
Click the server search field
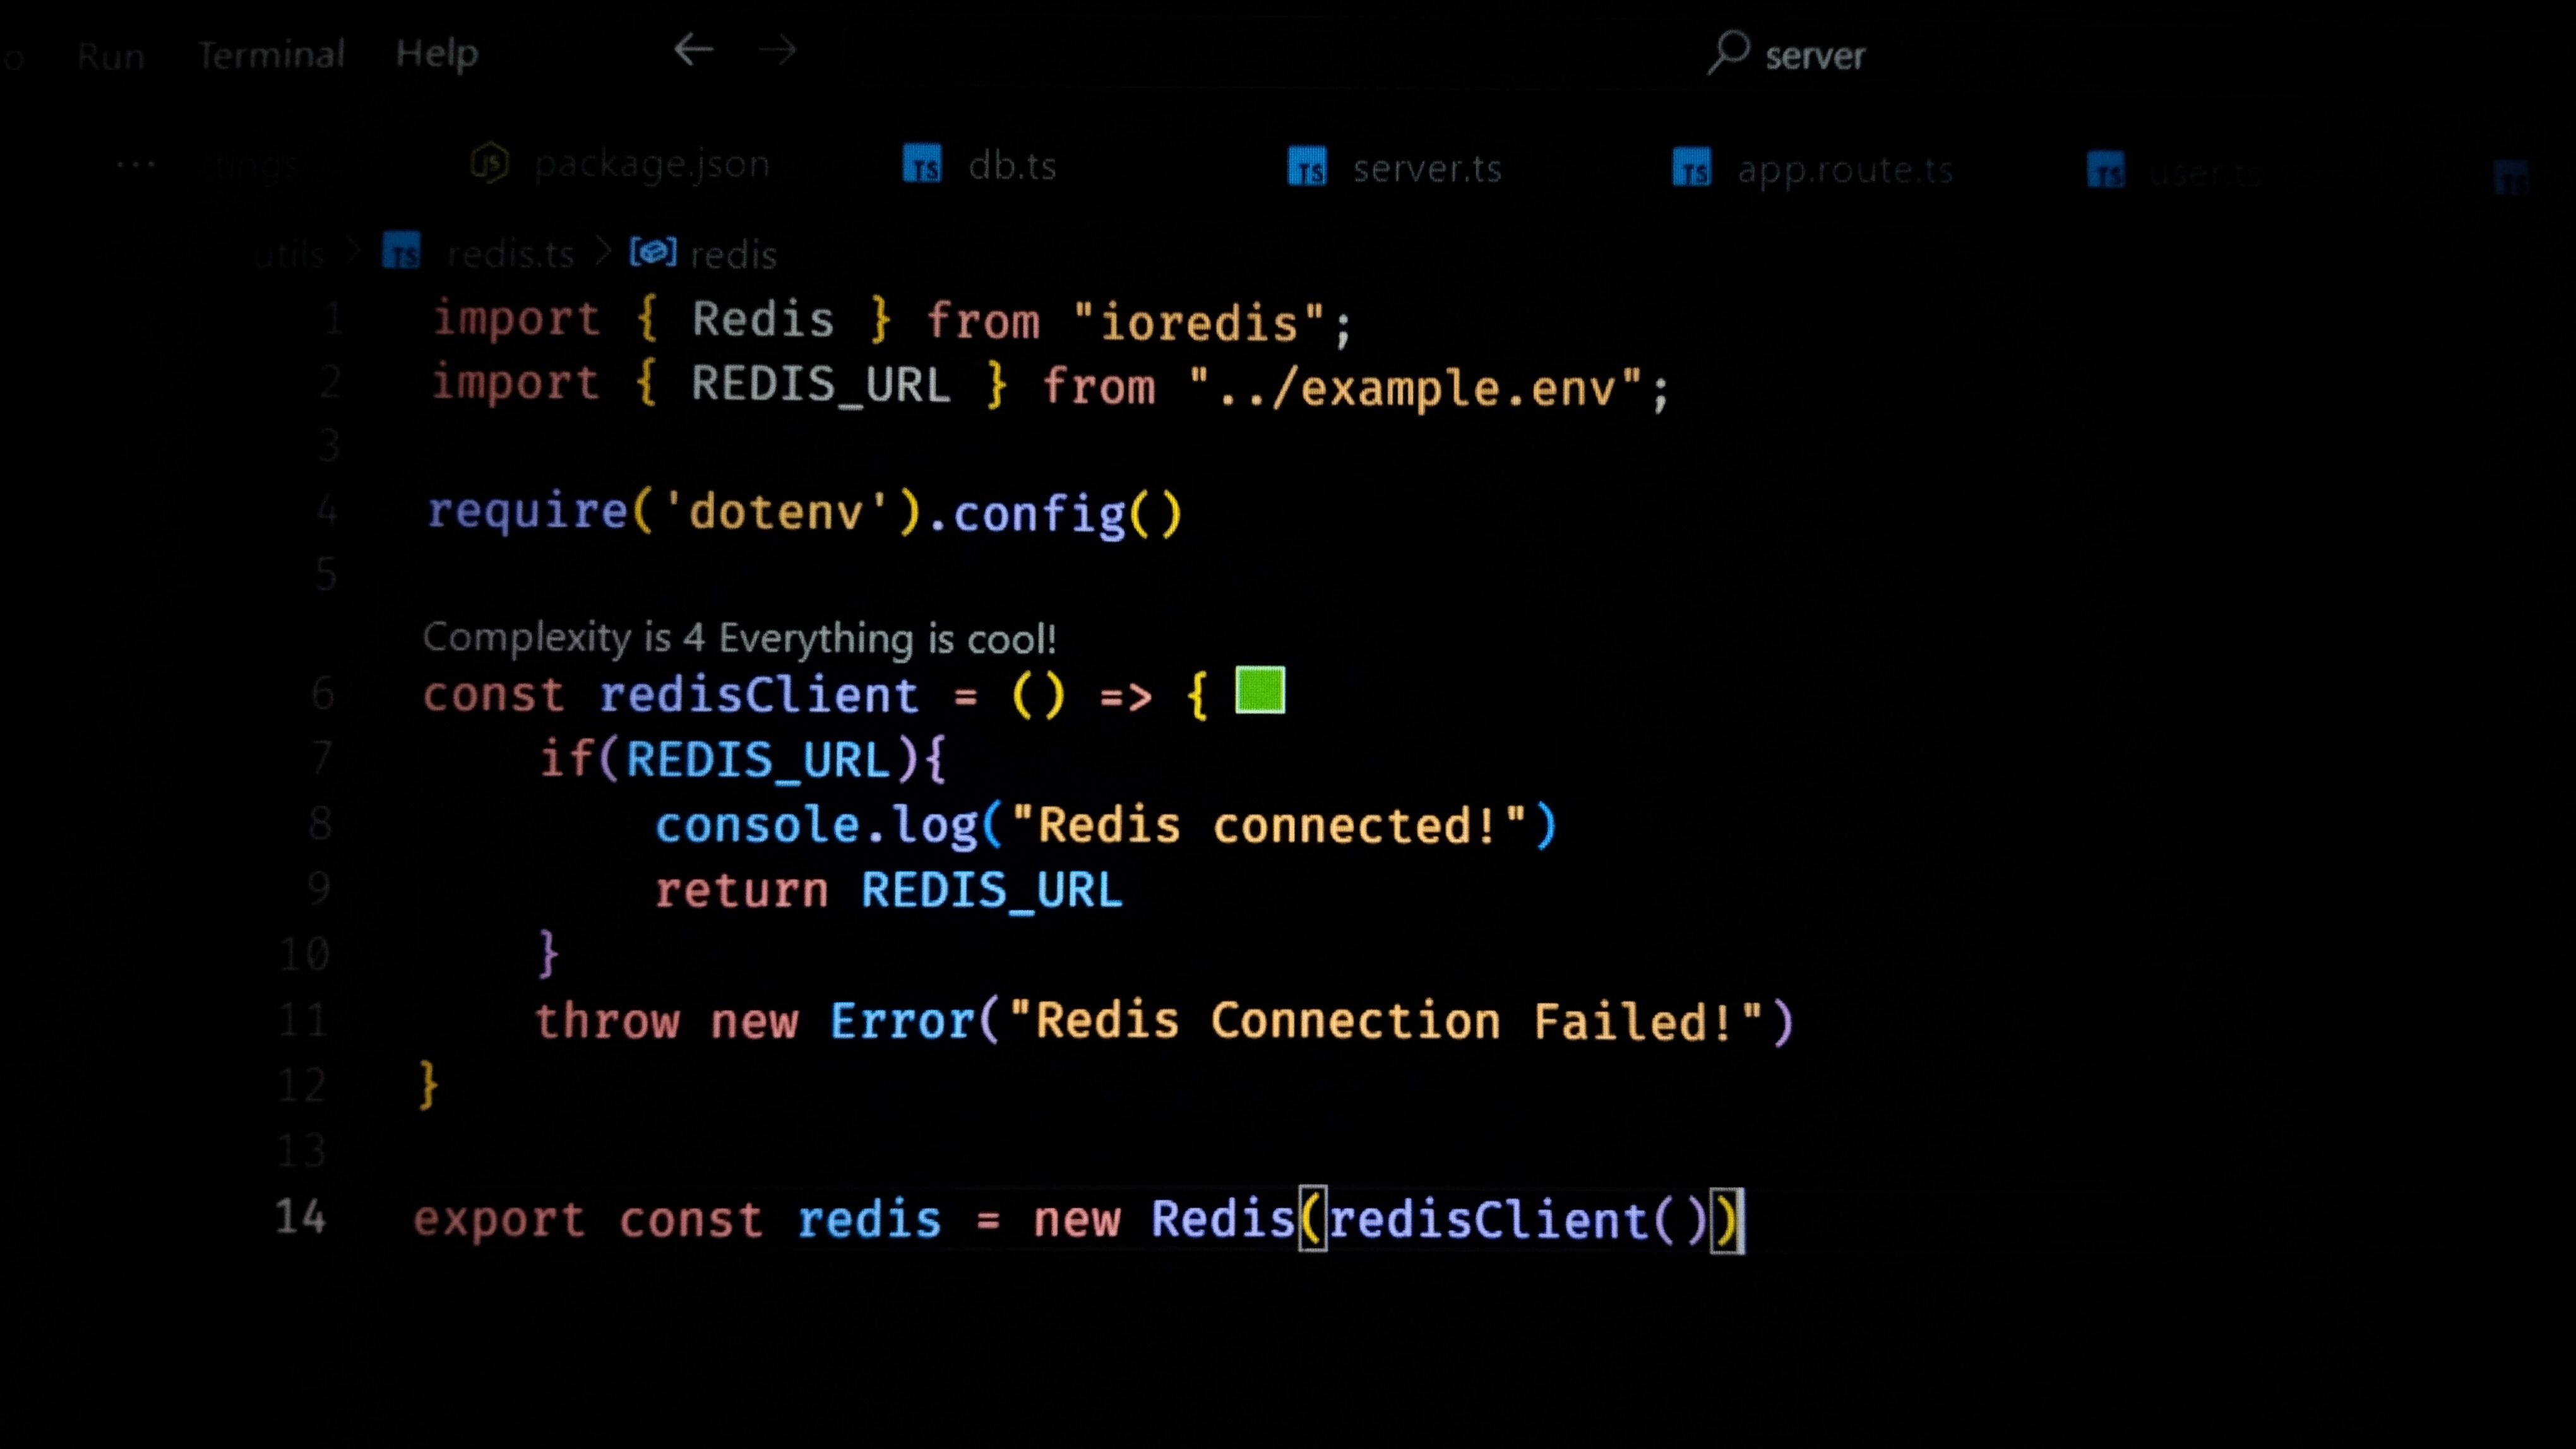(1814, 56)
